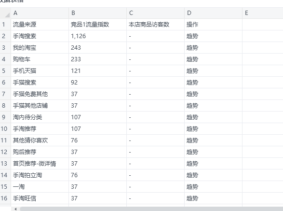Select column E header
This screenshot has width=283, height=211.
pos(263,13)
